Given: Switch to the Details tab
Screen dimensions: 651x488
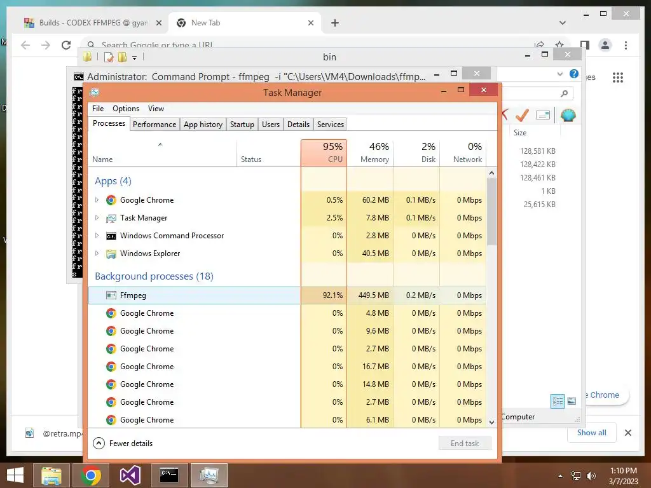Looking at the screenshot, I should pyautogui.click(x=299, y=125).
